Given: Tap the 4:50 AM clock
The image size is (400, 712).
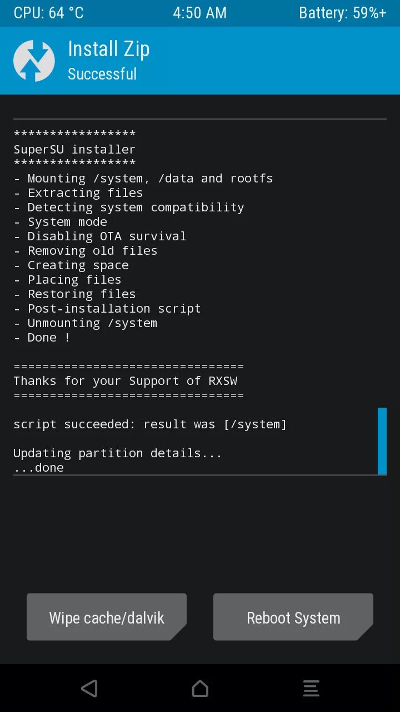Looking at the screenshot, I should (x=200, y=13).
